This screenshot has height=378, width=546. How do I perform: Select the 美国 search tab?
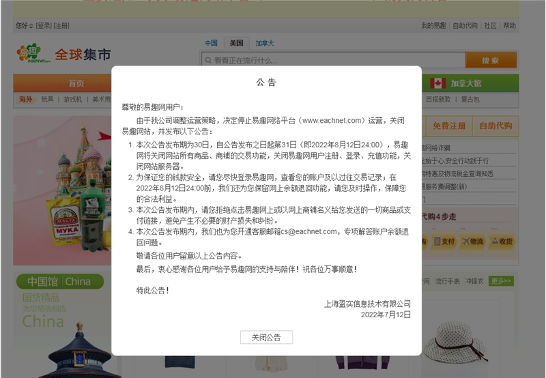click(236, 43)
